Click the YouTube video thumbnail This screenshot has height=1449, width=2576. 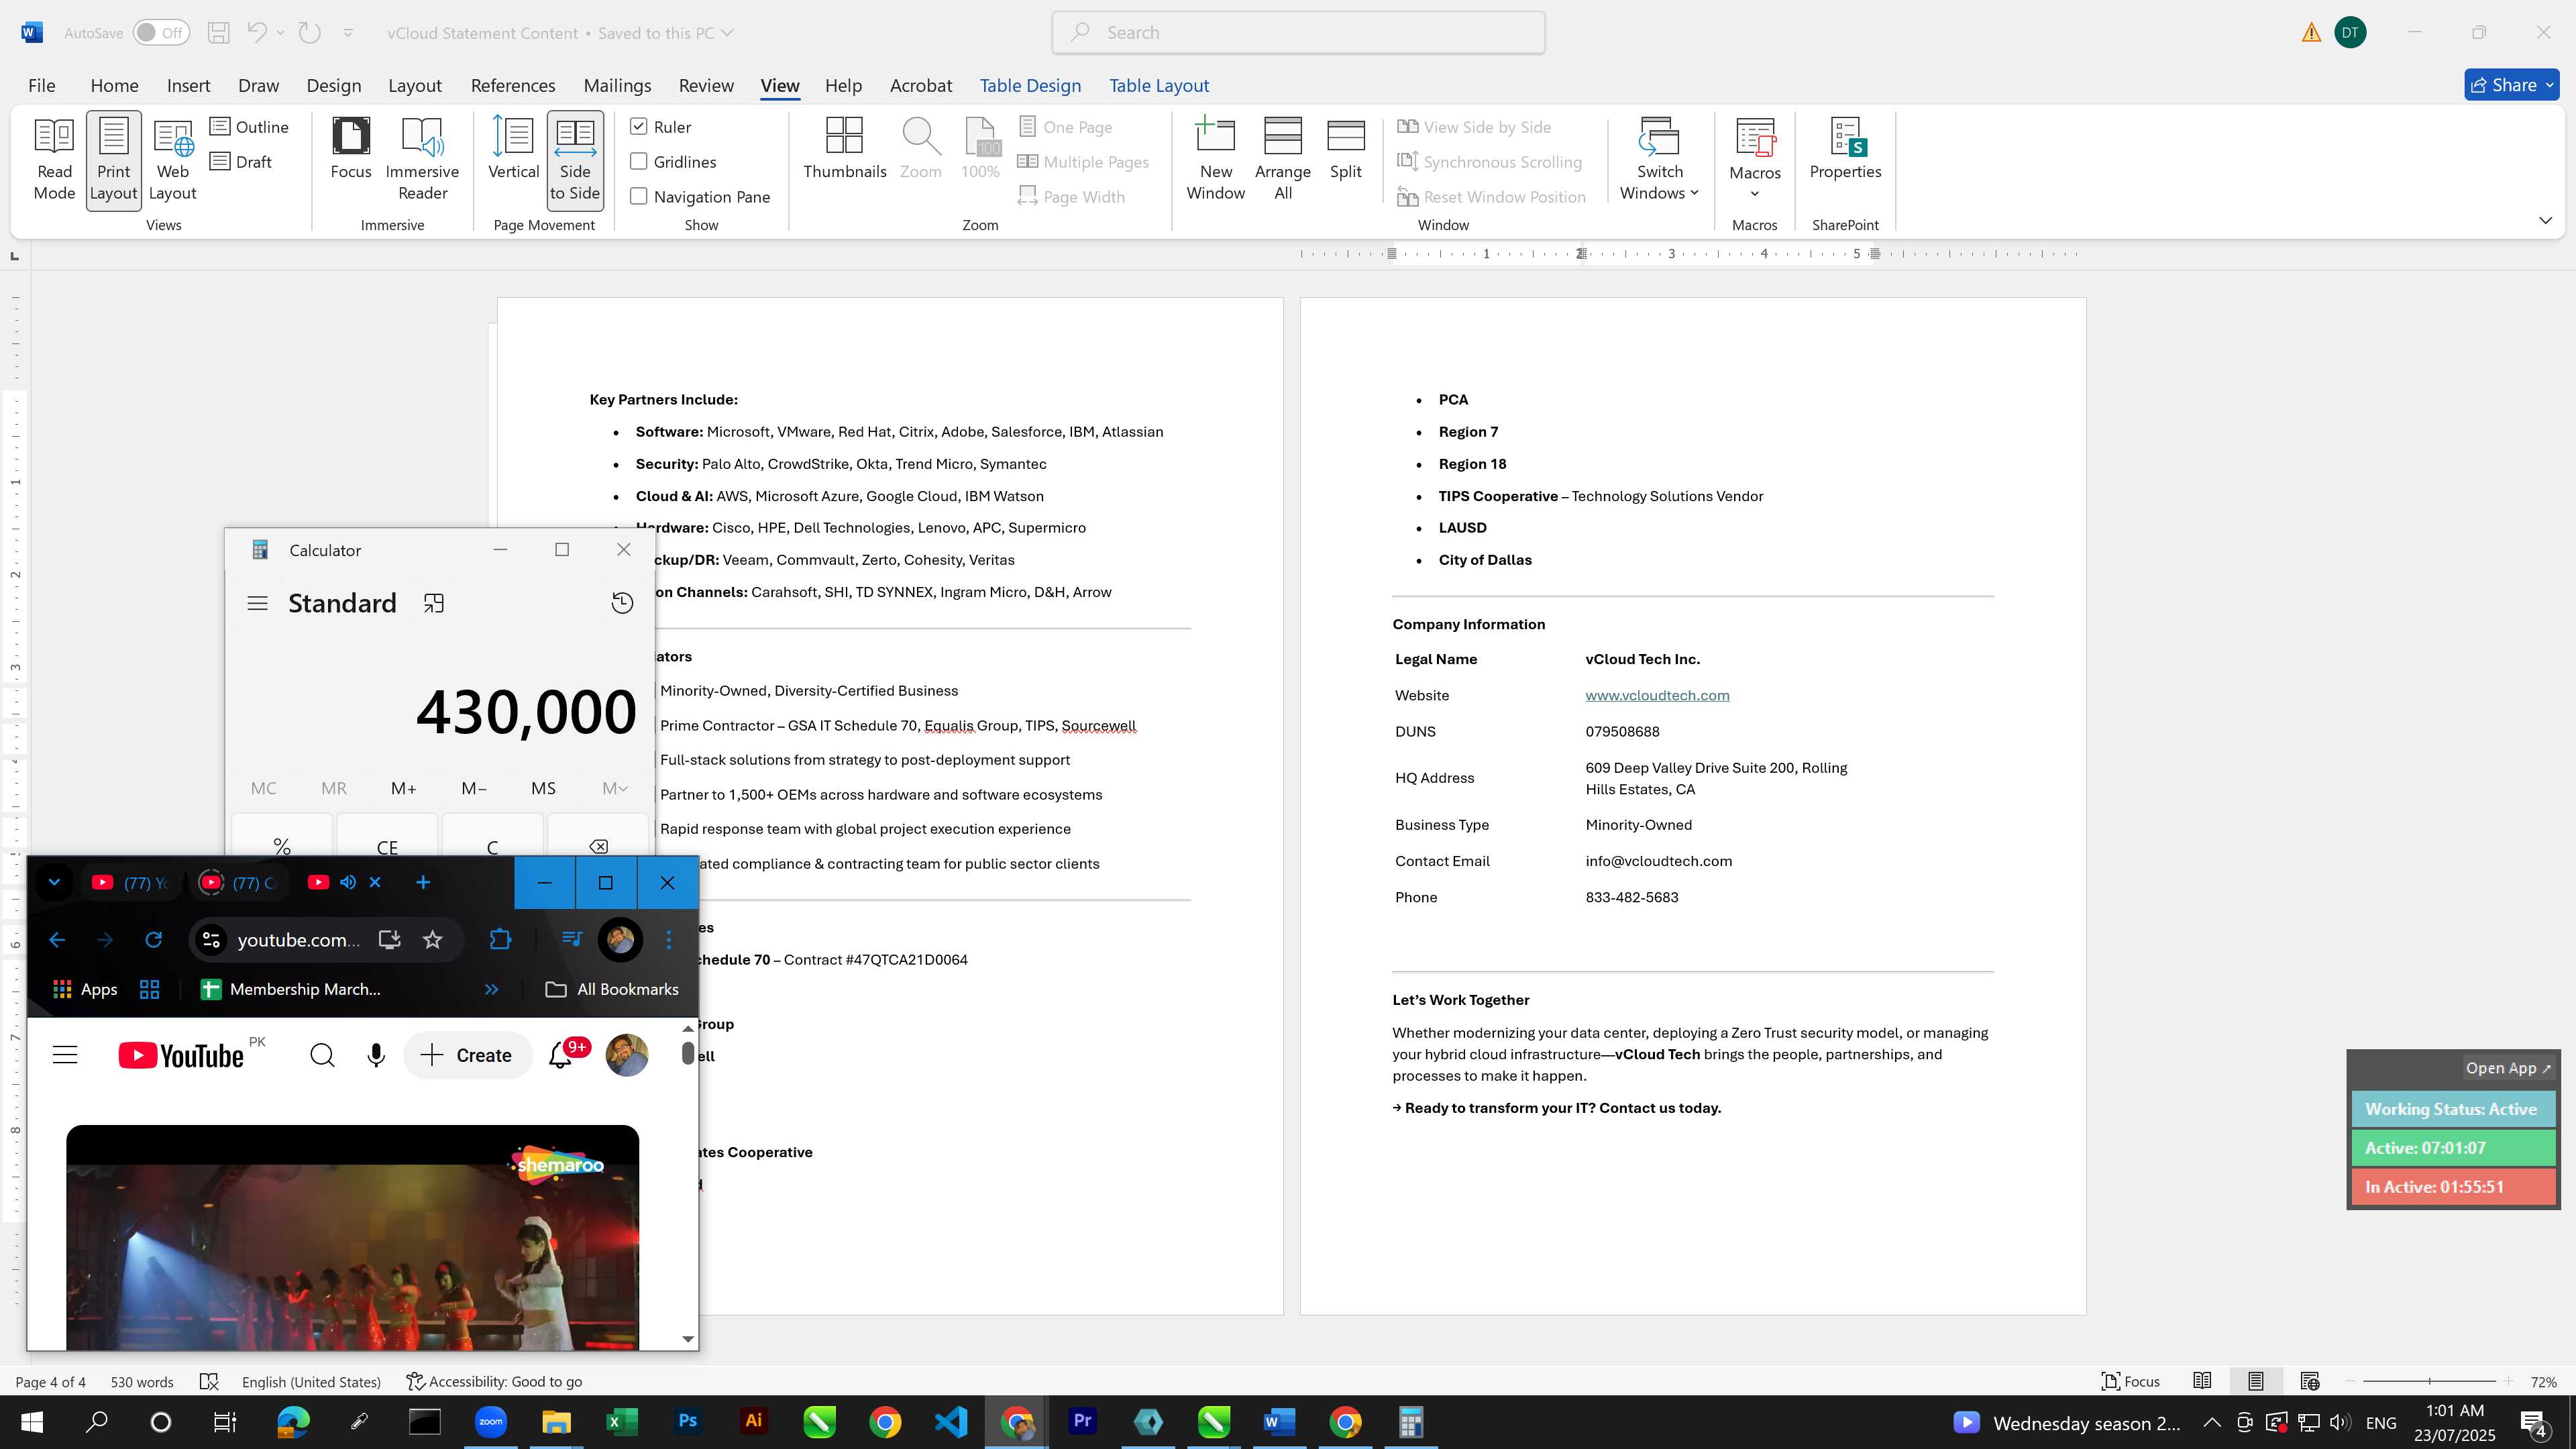click(x=352, y=1237)
